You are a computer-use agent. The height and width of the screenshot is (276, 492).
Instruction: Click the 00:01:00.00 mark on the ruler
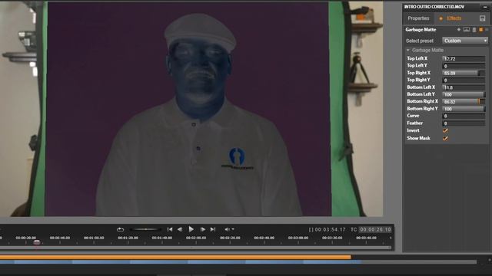[x=94, y=238]
